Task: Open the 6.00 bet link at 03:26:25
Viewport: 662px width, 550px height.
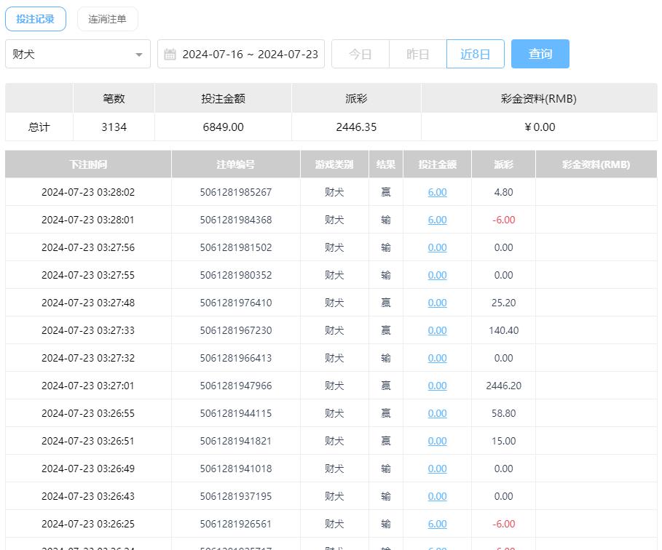Action: (437, 524)
